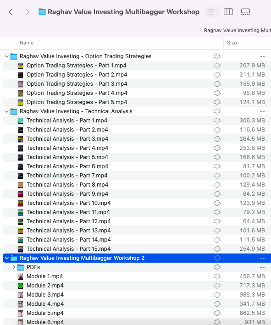Image resolution: width=271 pixels, height=325 pixels.
Task: Collapse the Multibagger Workshop 2 folder
Action: coord(6,258)
